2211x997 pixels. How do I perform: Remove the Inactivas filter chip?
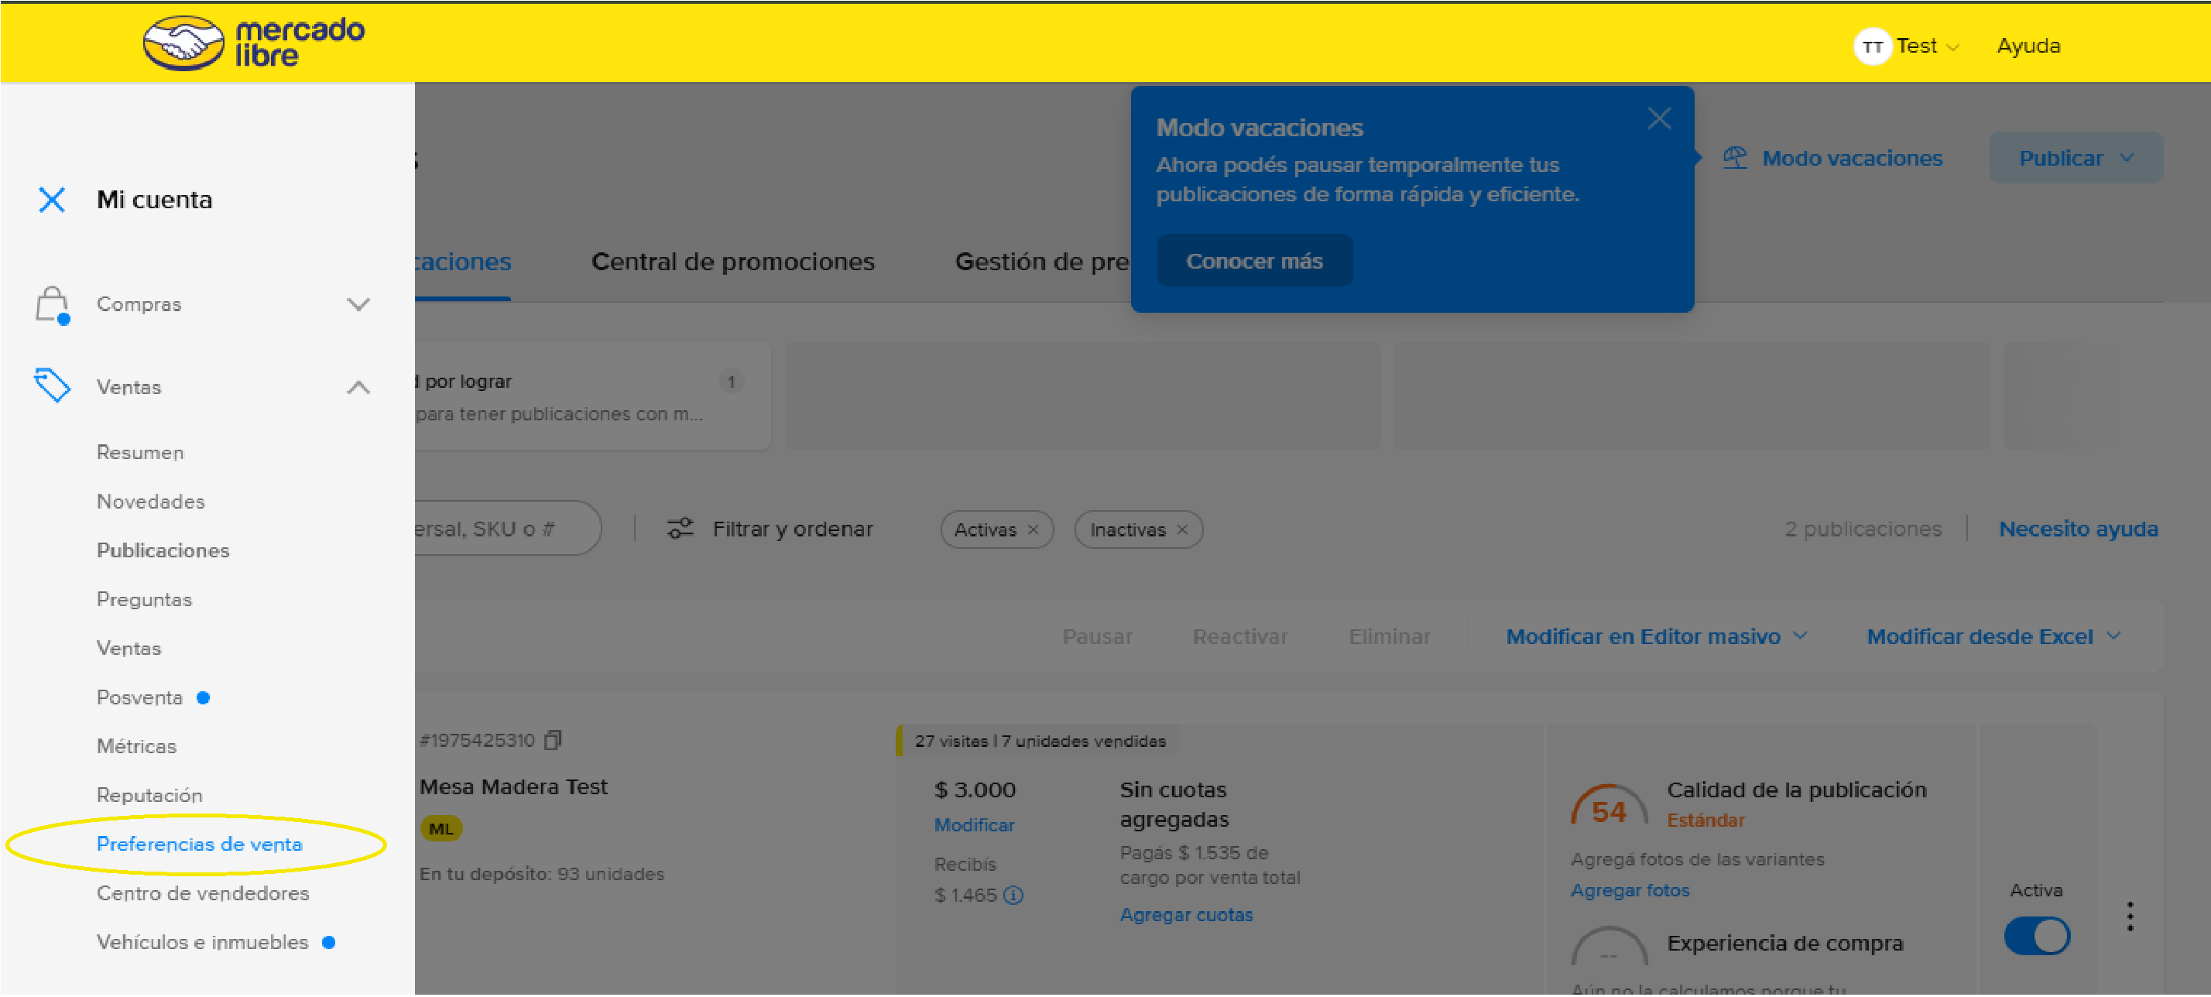1182,529
